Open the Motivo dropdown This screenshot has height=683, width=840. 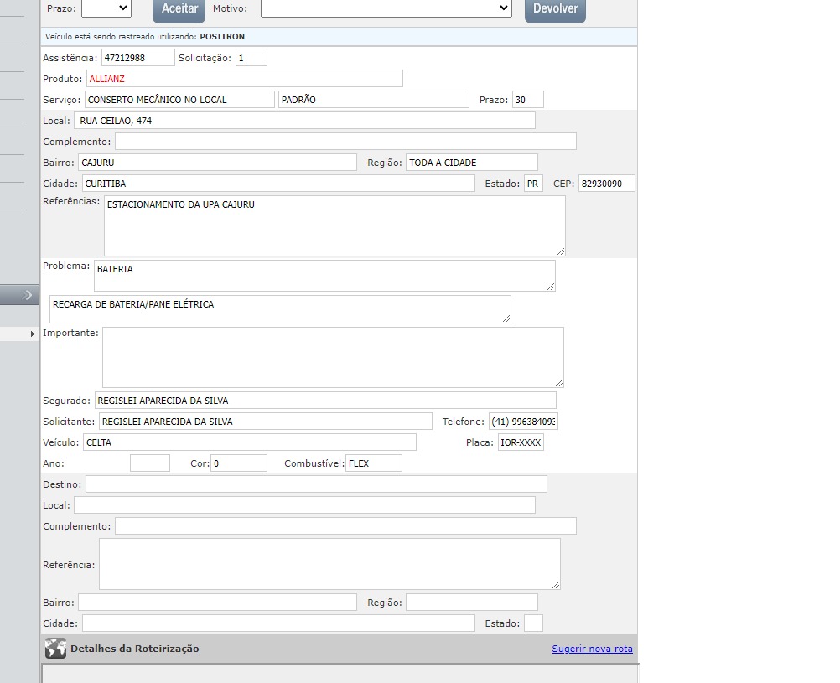pos(386,8)
